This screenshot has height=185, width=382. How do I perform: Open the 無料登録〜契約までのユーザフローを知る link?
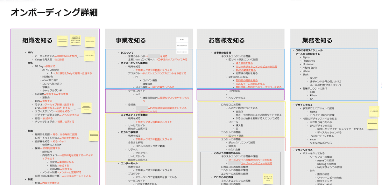point(258,87)
